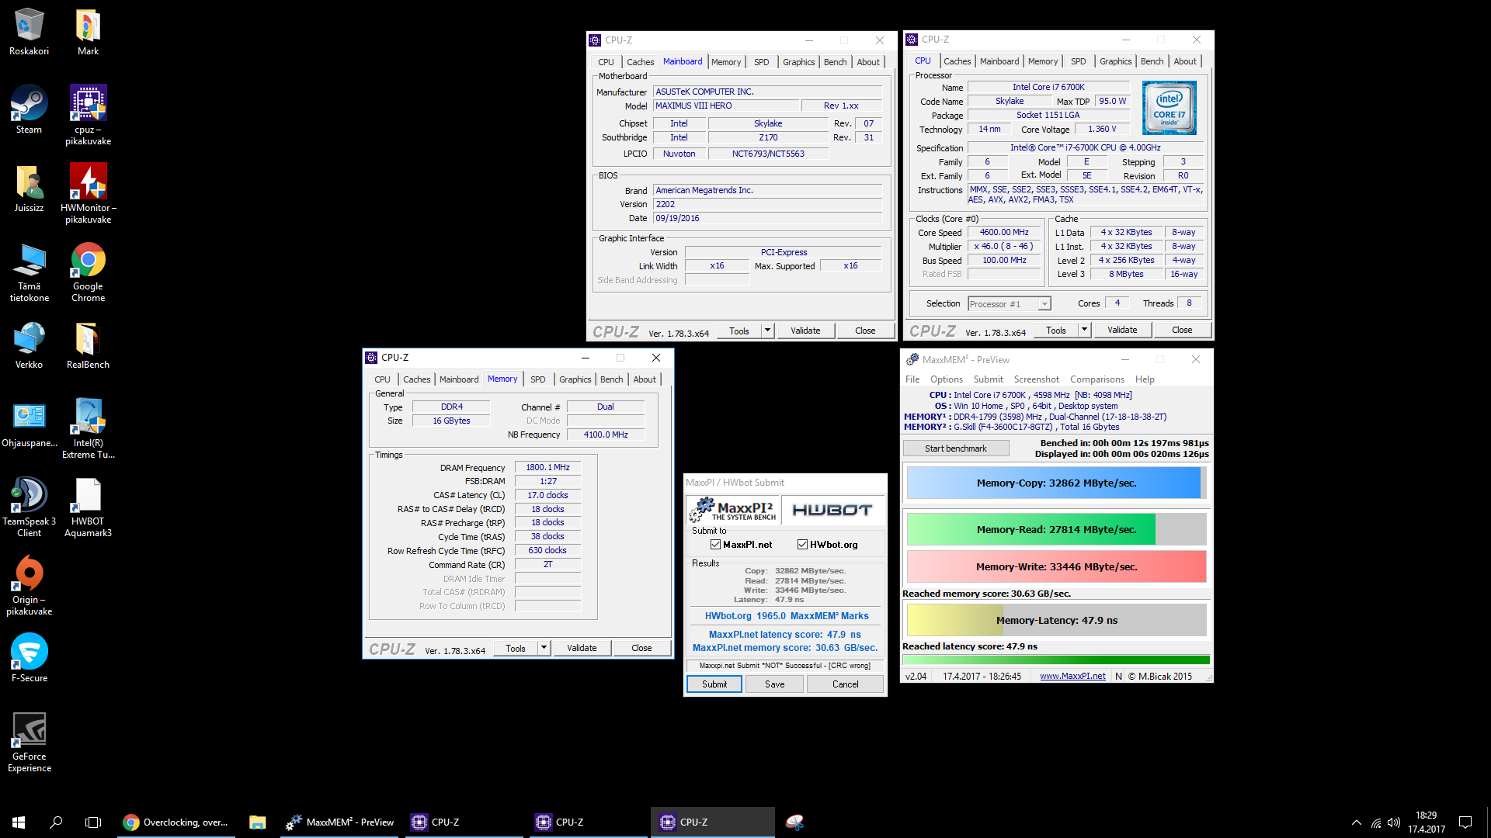The height and width of the screenshot is (838, 1491).
Task: Click the Memory-Read result bar
Action: click(x=1056, y=529)
